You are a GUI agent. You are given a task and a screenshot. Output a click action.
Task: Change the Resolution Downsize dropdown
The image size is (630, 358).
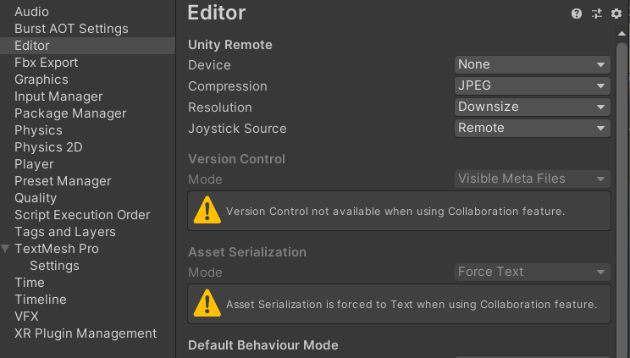(x=532, y=107)
